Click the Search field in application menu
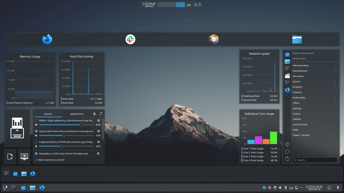 pyautogui.click(x=313, y=160)
